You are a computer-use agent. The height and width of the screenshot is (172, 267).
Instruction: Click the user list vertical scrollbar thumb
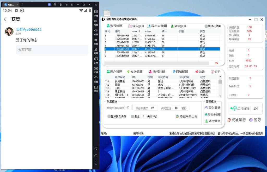(220, 82)
